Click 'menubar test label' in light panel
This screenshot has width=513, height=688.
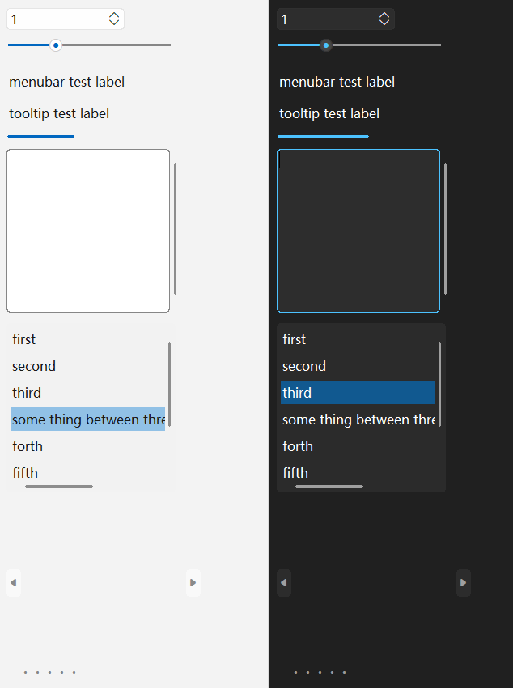click(67, 82)
